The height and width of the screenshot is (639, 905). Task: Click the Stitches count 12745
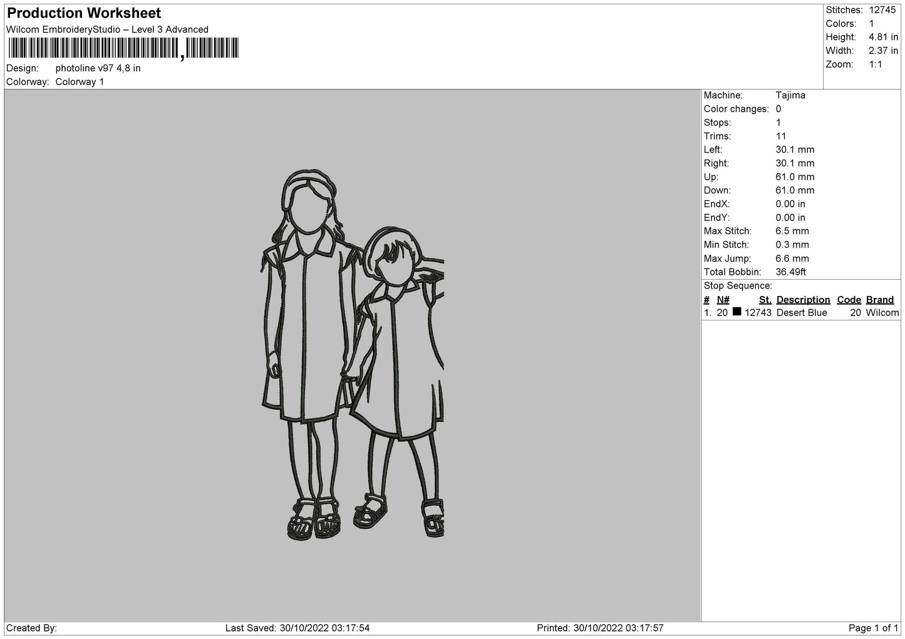(883, 10)
